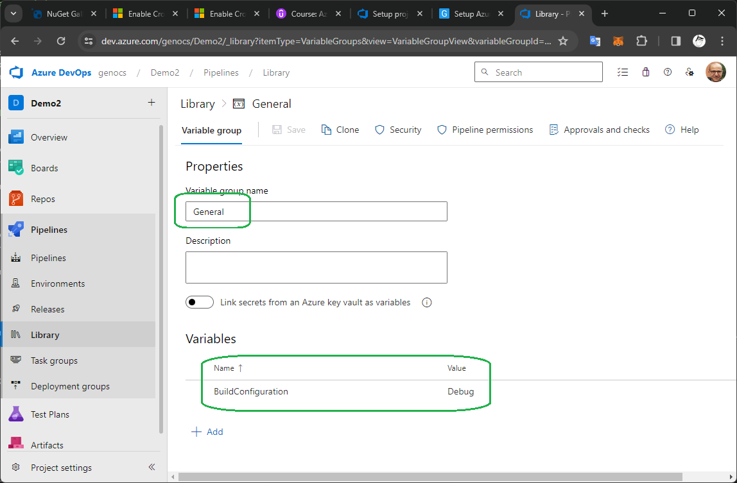Screen dimensions: 737x483
Task: Open the header help question mark icon
Action: (x=668, y=72)
